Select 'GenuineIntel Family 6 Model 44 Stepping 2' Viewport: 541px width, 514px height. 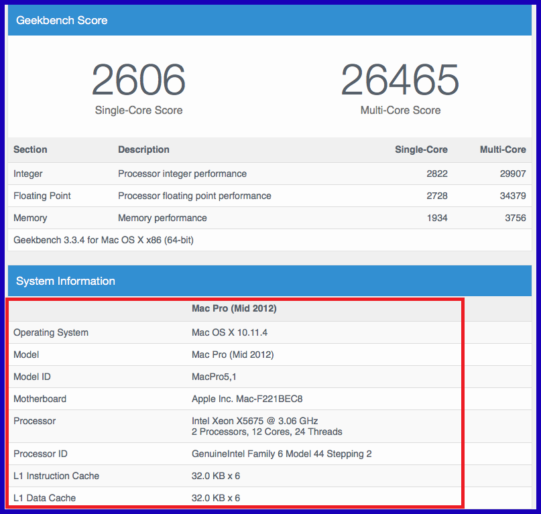pos(282,454)
